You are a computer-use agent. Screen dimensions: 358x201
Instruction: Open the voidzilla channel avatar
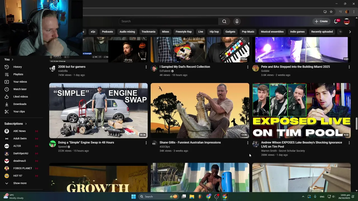tap(53, 68)
